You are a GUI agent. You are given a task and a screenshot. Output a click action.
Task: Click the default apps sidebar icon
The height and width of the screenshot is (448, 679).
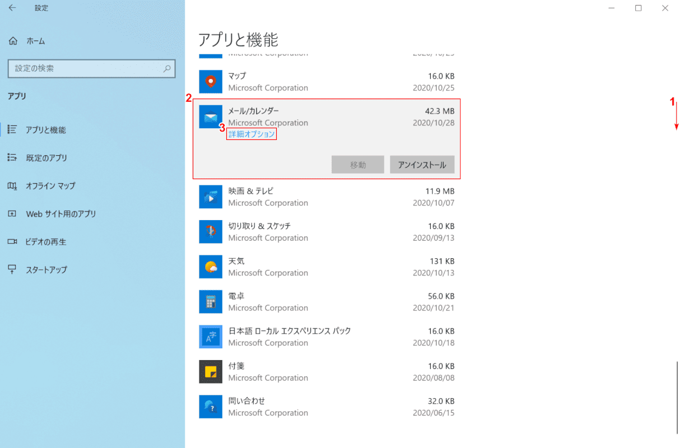[x=12, y=157]
